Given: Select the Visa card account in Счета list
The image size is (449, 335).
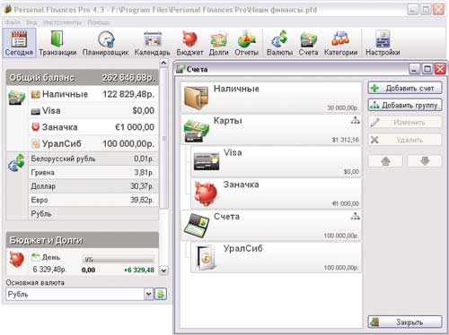Looking at the screenshot, I should pyautogui.click(x=276, y=161).
